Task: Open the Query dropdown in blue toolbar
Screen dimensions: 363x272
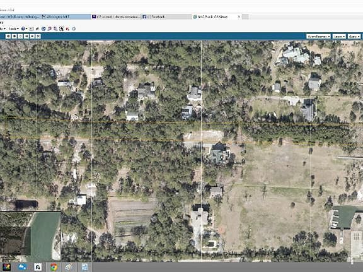Action: pos(354,37)
